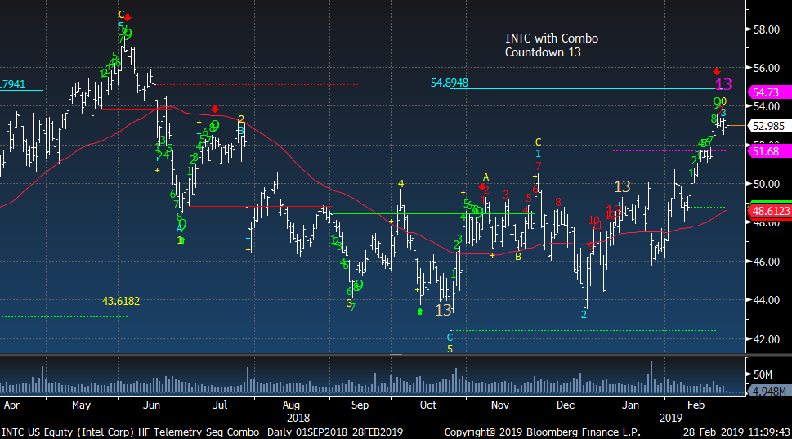
Task: Click the red down arrow near the November A label
Action: 482,187
